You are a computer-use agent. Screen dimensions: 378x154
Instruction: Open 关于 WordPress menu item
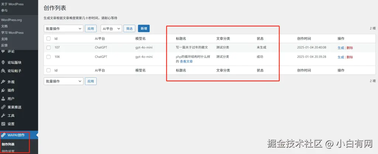pyautogui.click(x=12, y=4)
